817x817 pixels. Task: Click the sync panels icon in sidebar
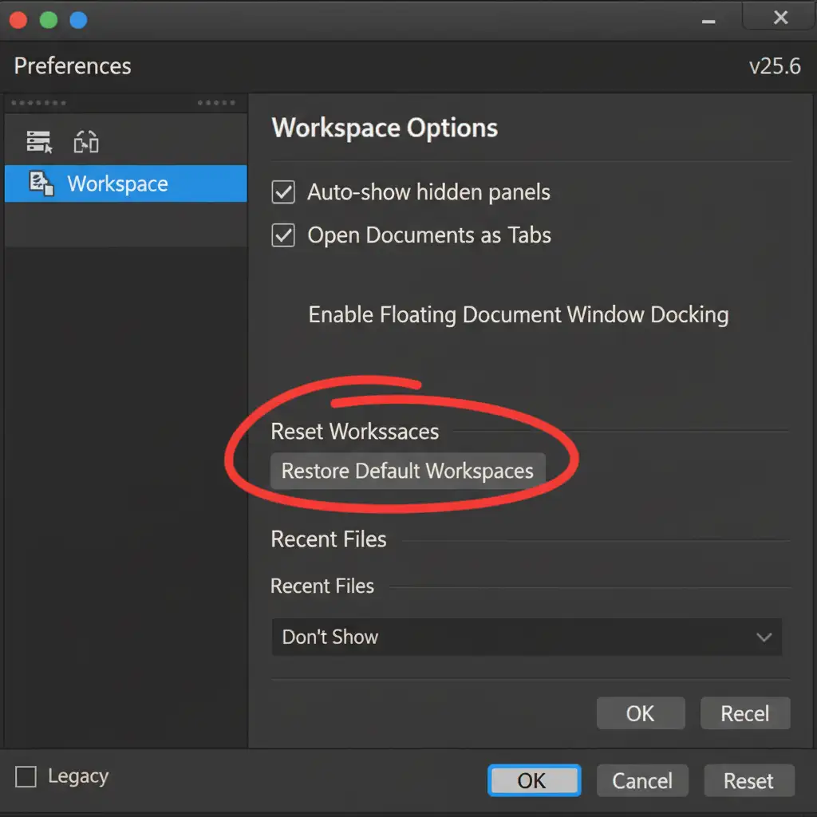(86, 142)
